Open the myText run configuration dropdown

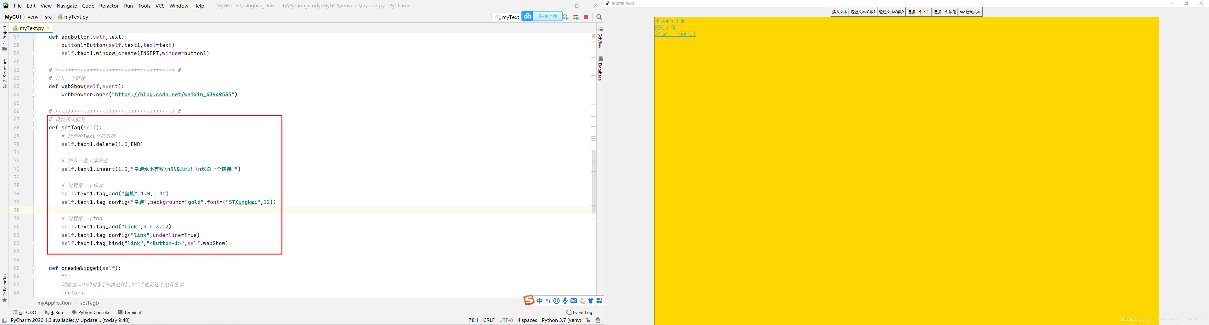click(506, 17)
